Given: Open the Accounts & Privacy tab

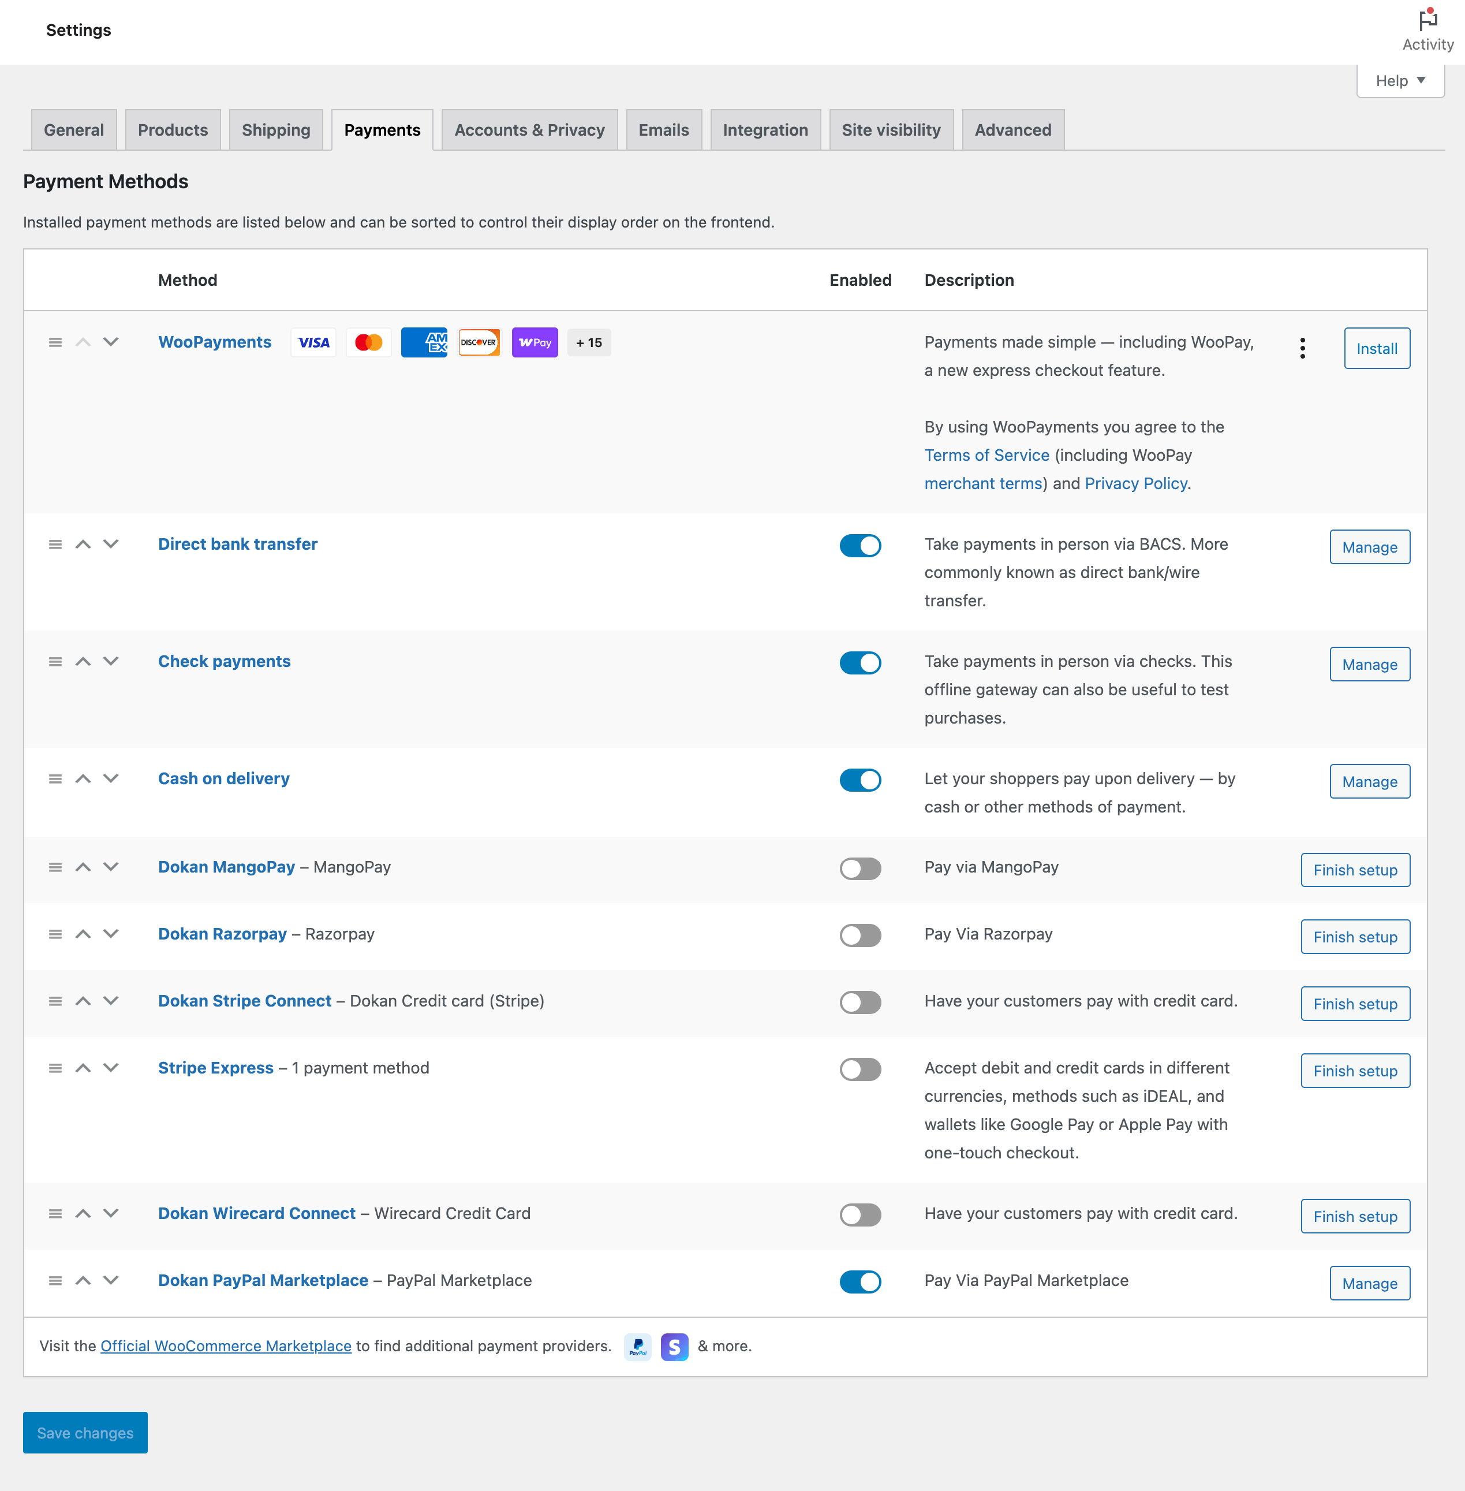Looking at the screenshot, I should pyautogui.click(x=529, y=130).
